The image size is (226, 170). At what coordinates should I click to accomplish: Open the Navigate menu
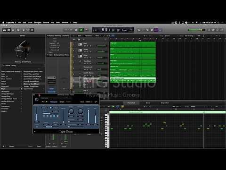point(38,23)
